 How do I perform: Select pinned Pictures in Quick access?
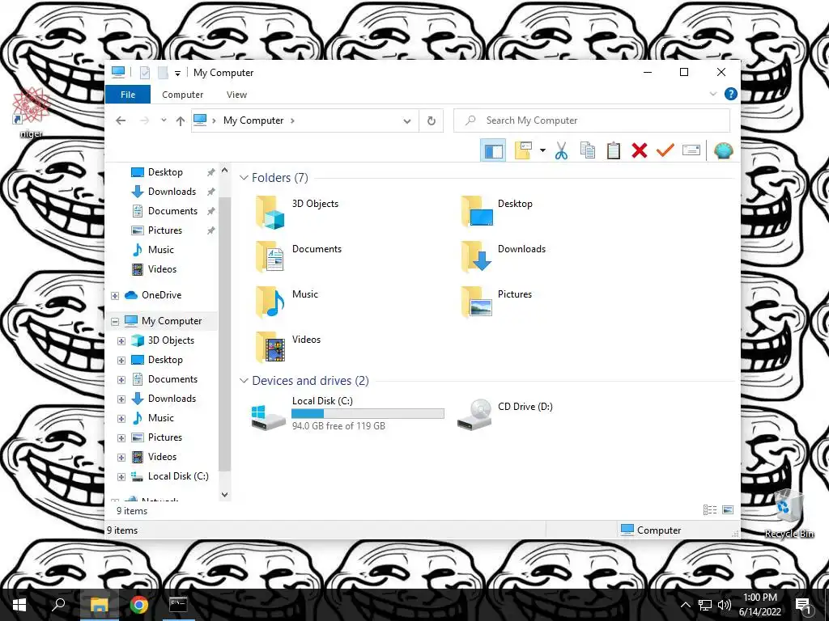click(x=165, y=230)
